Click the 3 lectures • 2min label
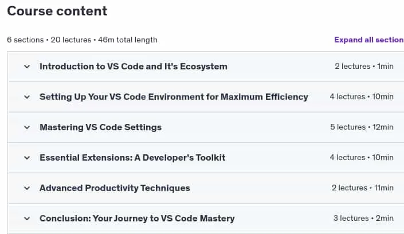 click(x=363, y=219)
